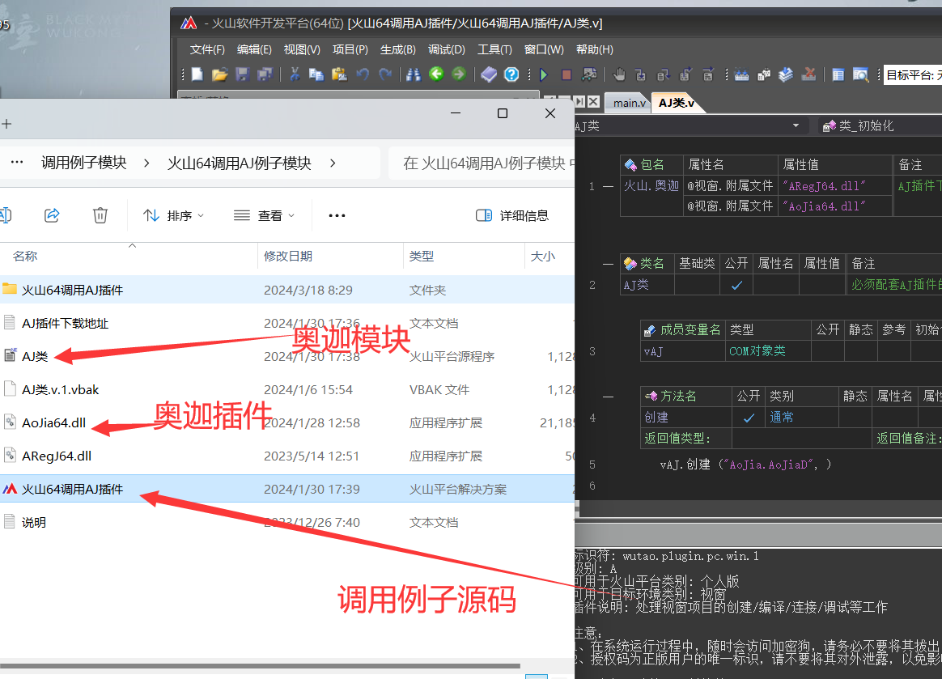Click the build icon after the hand group
The width and height of the screenshot is (942, 679).
pyautogui.click(x=741, y=74)
